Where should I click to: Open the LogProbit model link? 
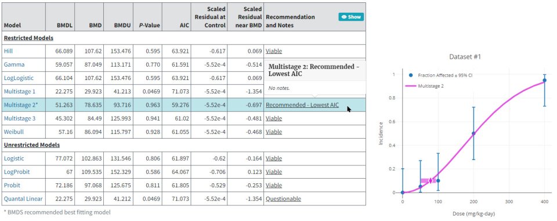point(17,172)
